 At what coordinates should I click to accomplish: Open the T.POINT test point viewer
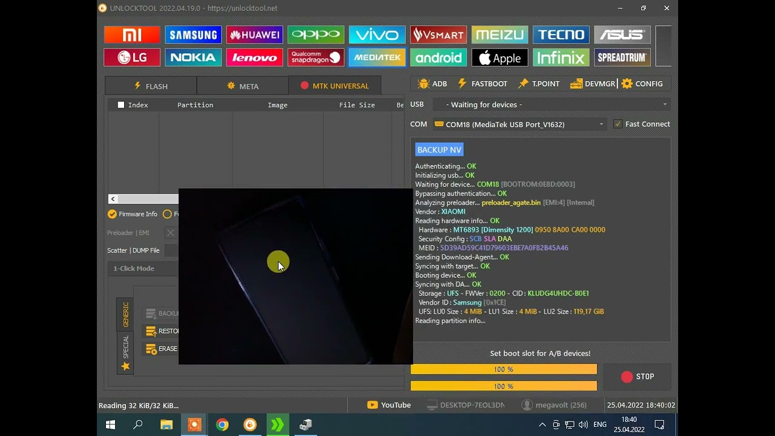pyautogui.click(x=539, y=84)
